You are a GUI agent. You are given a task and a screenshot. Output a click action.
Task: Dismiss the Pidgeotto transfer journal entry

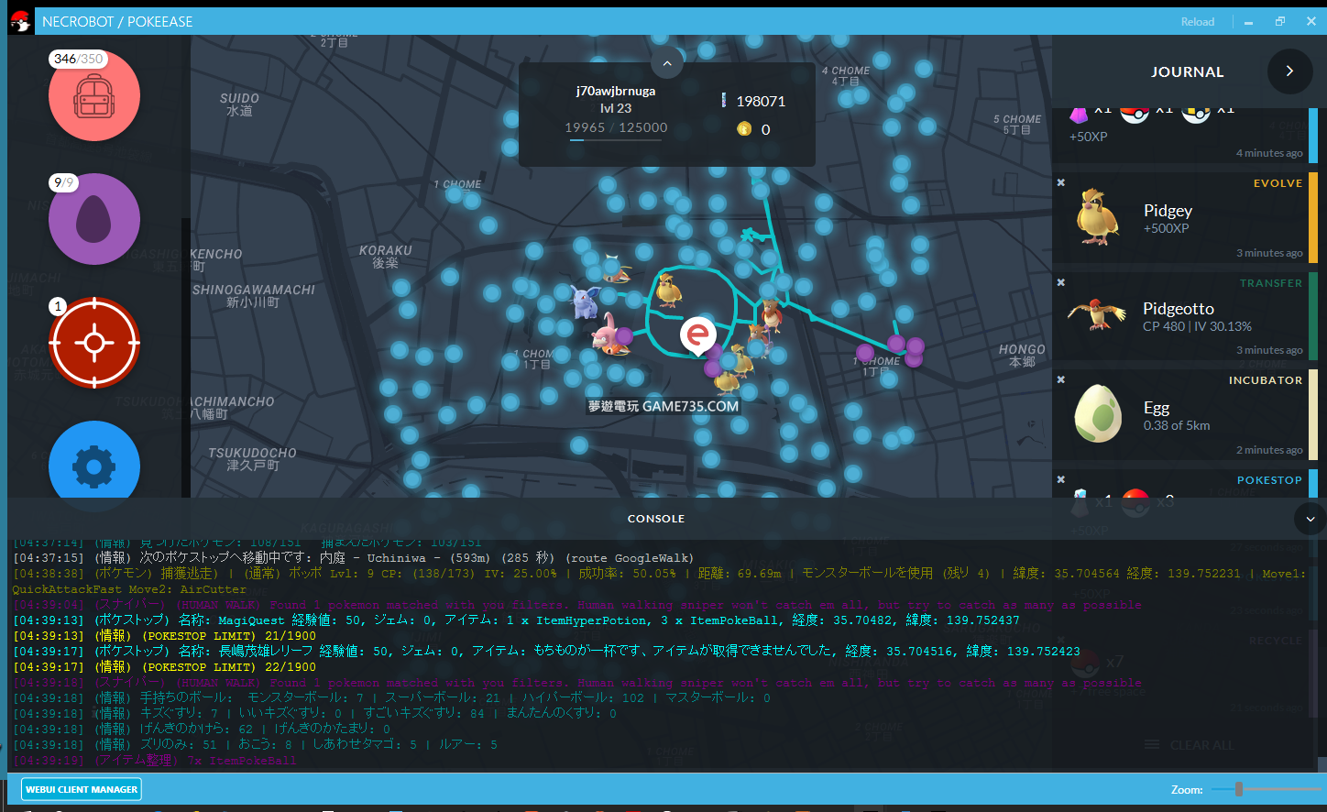click(1061, 282)
